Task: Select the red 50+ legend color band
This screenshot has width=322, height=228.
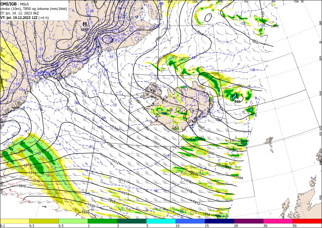Action: (307, 221)
